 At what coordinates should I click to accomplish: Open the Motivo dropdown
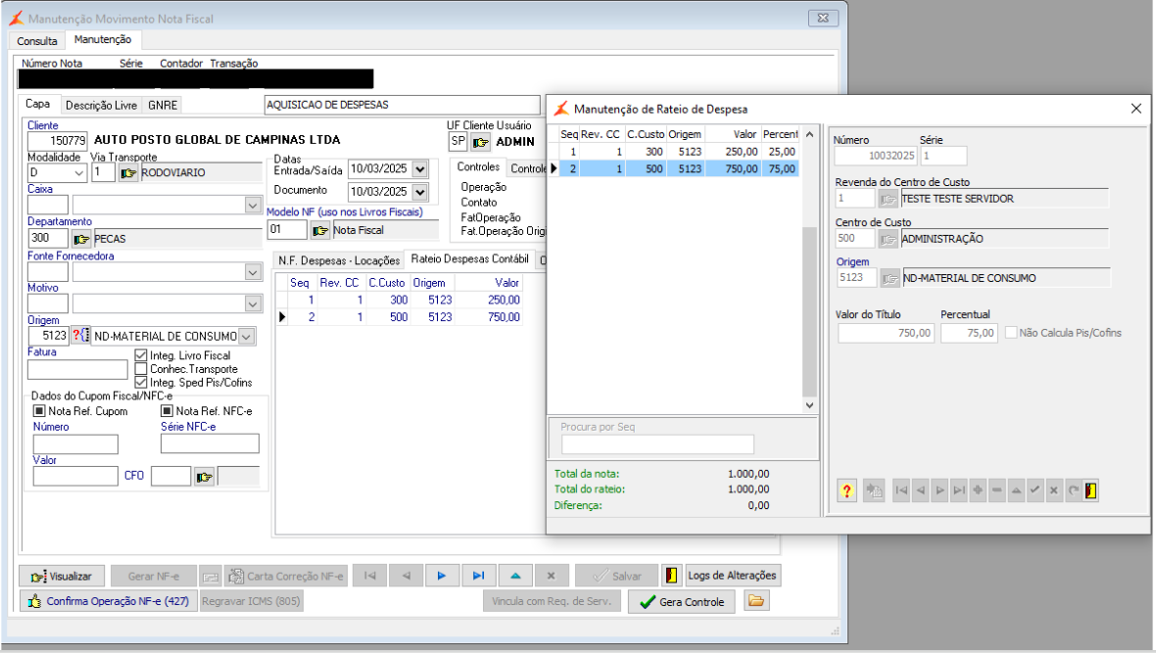(253, 303)
